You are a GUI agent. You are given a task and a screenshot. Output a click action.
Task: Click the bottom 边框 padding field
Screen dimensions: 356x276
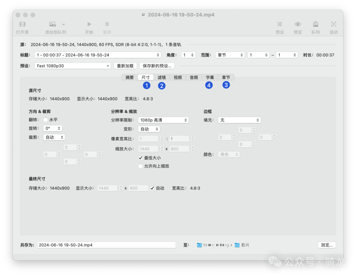coord(245,144)
